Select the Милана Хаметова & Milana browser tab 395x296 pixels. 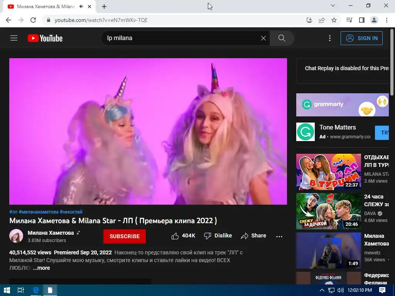tap(49, 7)
